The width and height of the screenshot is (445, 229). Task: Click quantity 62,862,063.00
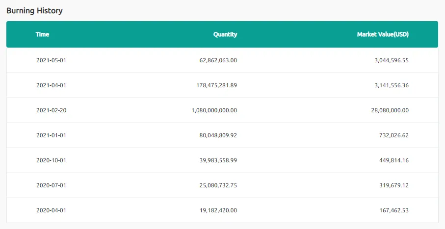tap(218, 60)
